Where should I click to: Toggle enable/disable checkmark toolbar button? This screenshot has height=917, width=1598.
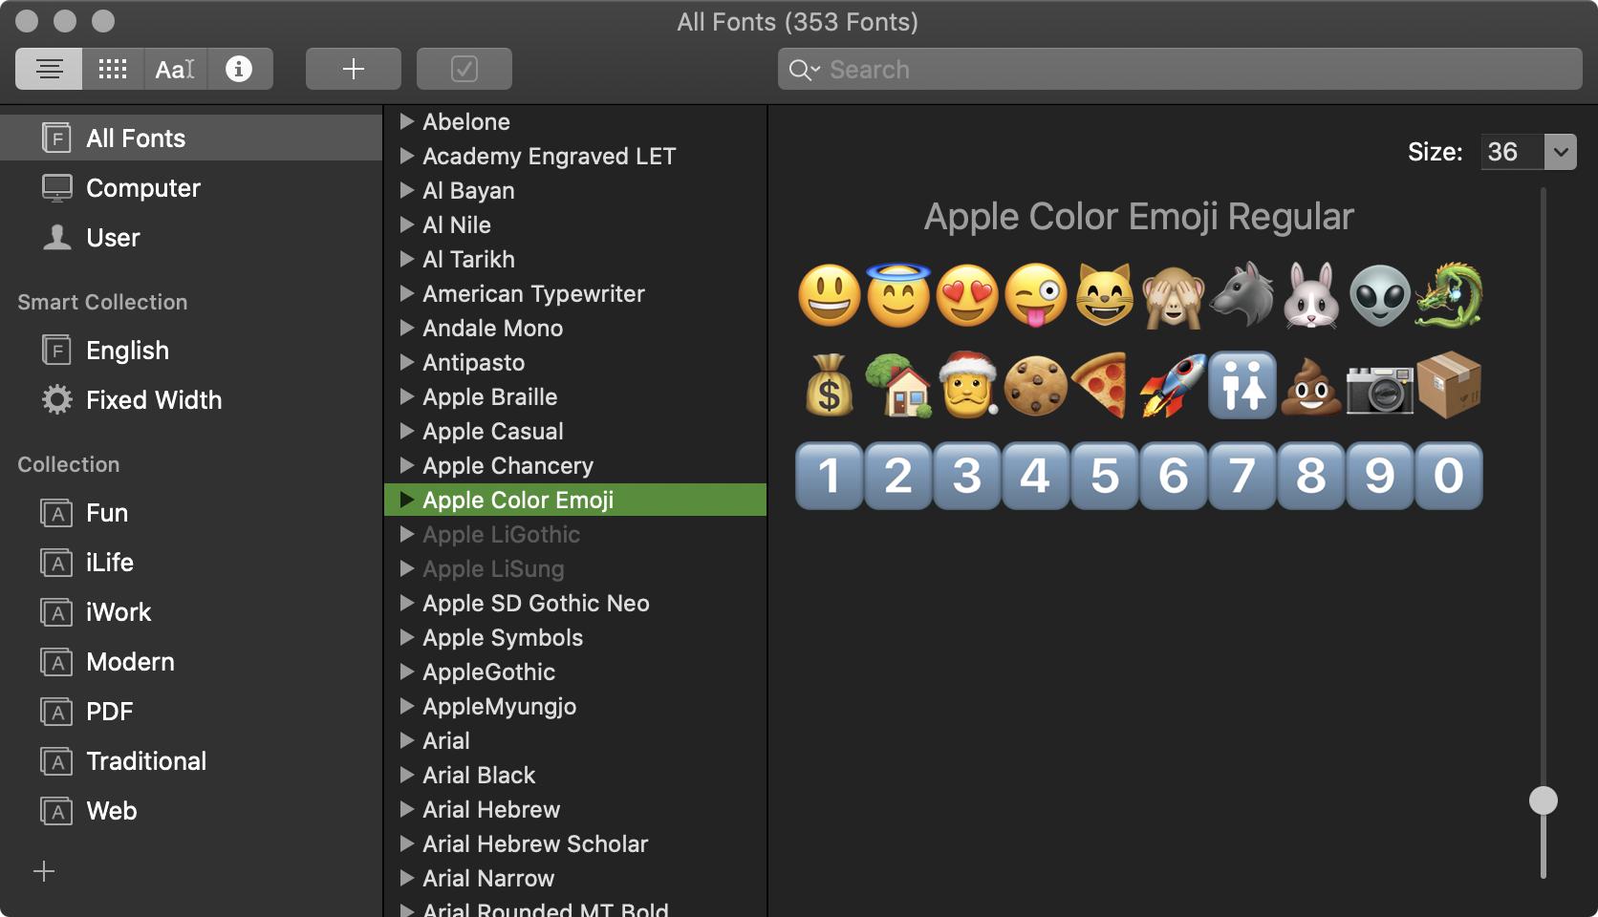(464, 69)
